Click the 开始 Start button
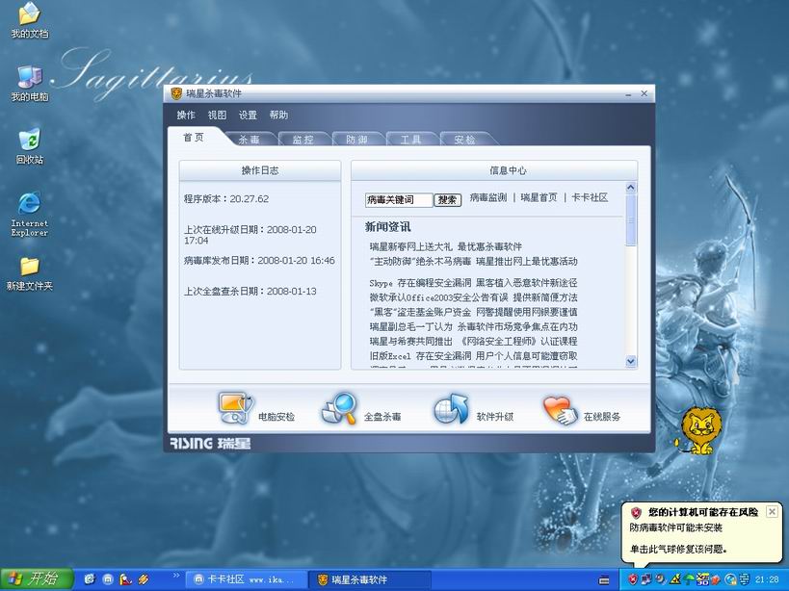This screenshot has height=591, width=789. tap(37, 579)
